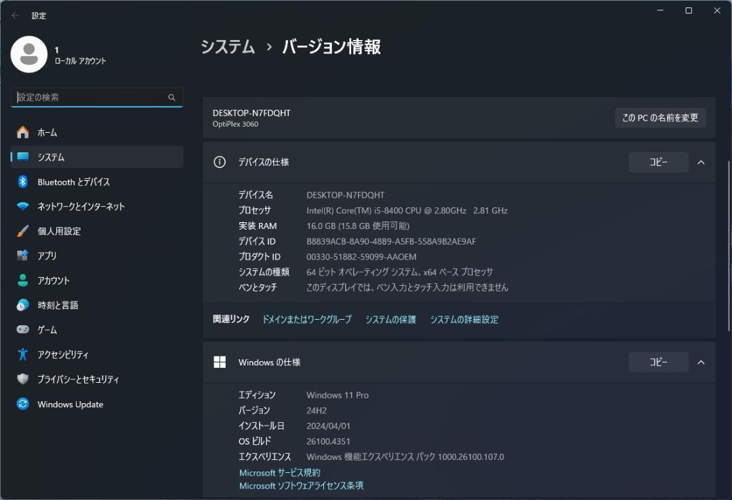Click the user profile avatar
Screen dimensions: 732x500
(x=29, y=54)
